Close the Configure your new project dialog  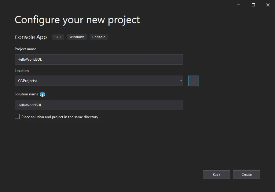pyautogui.click(x=268, y=5)
